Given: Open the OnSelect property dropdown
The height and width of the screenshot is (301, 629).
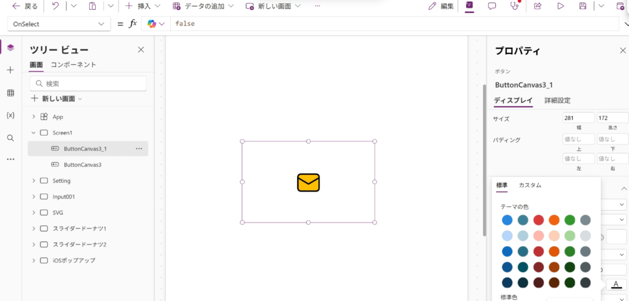Looking at the screenshot, I should 58,24.
